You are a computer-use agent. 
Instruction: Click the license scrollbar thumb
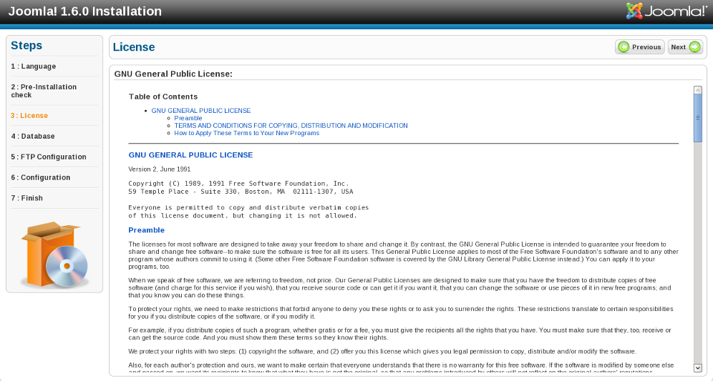click(x=697, y=118)
